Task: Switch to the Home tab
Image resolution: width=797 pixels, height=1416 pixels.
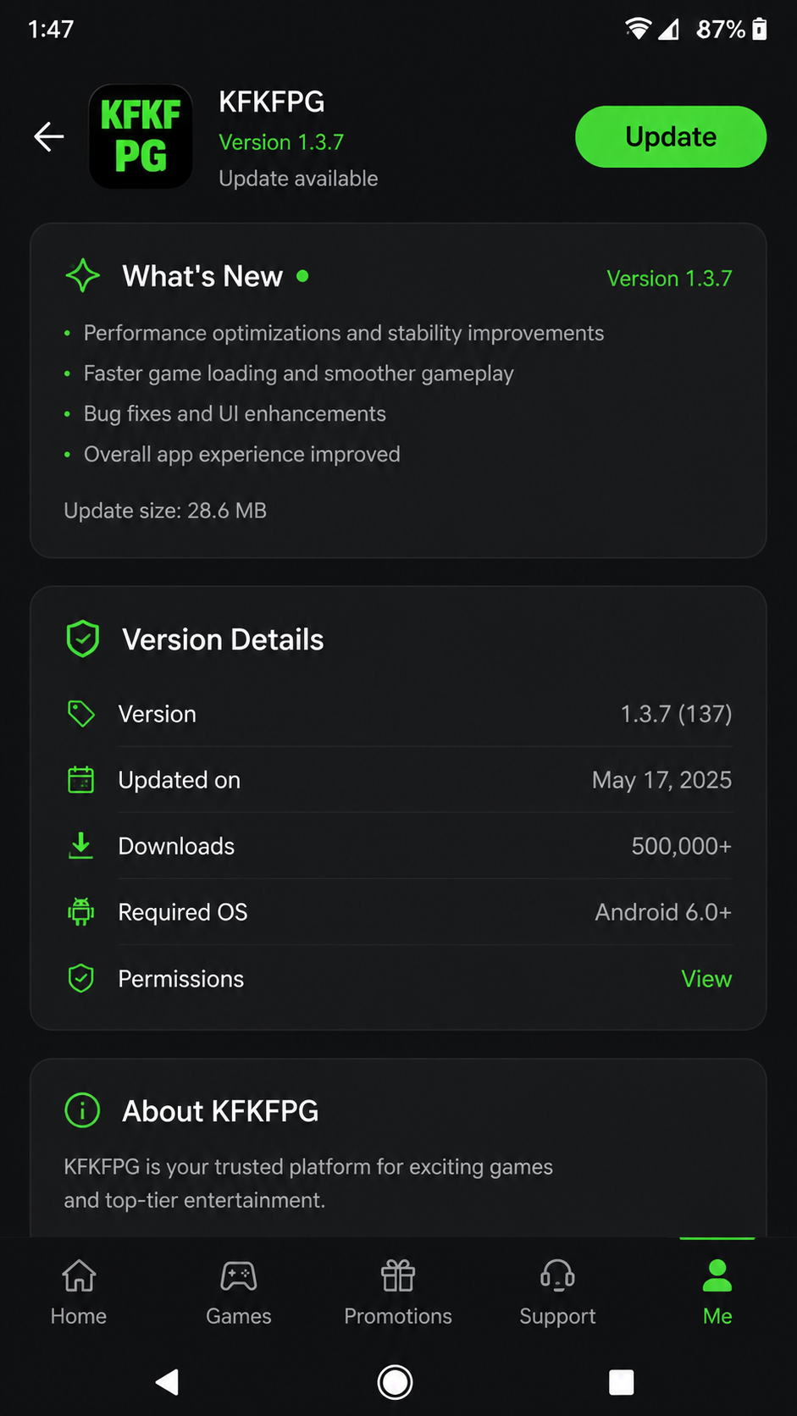Action: [x=79, y=1292]
